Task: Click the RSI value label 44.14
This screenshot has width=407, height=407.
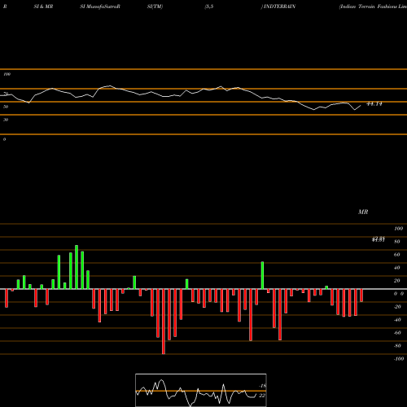Action: 374,104
